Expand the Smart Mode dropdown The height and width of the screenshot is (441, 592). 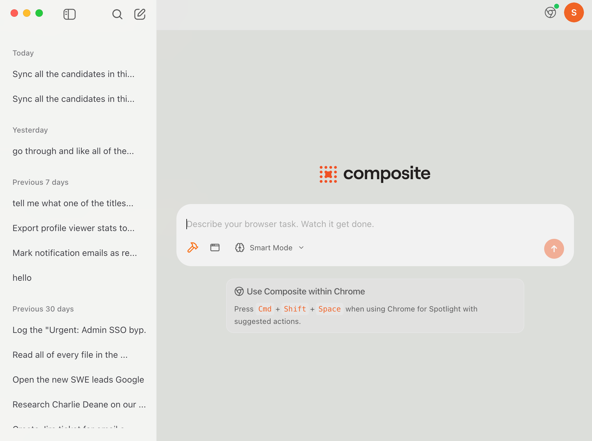tap(270, 248)
